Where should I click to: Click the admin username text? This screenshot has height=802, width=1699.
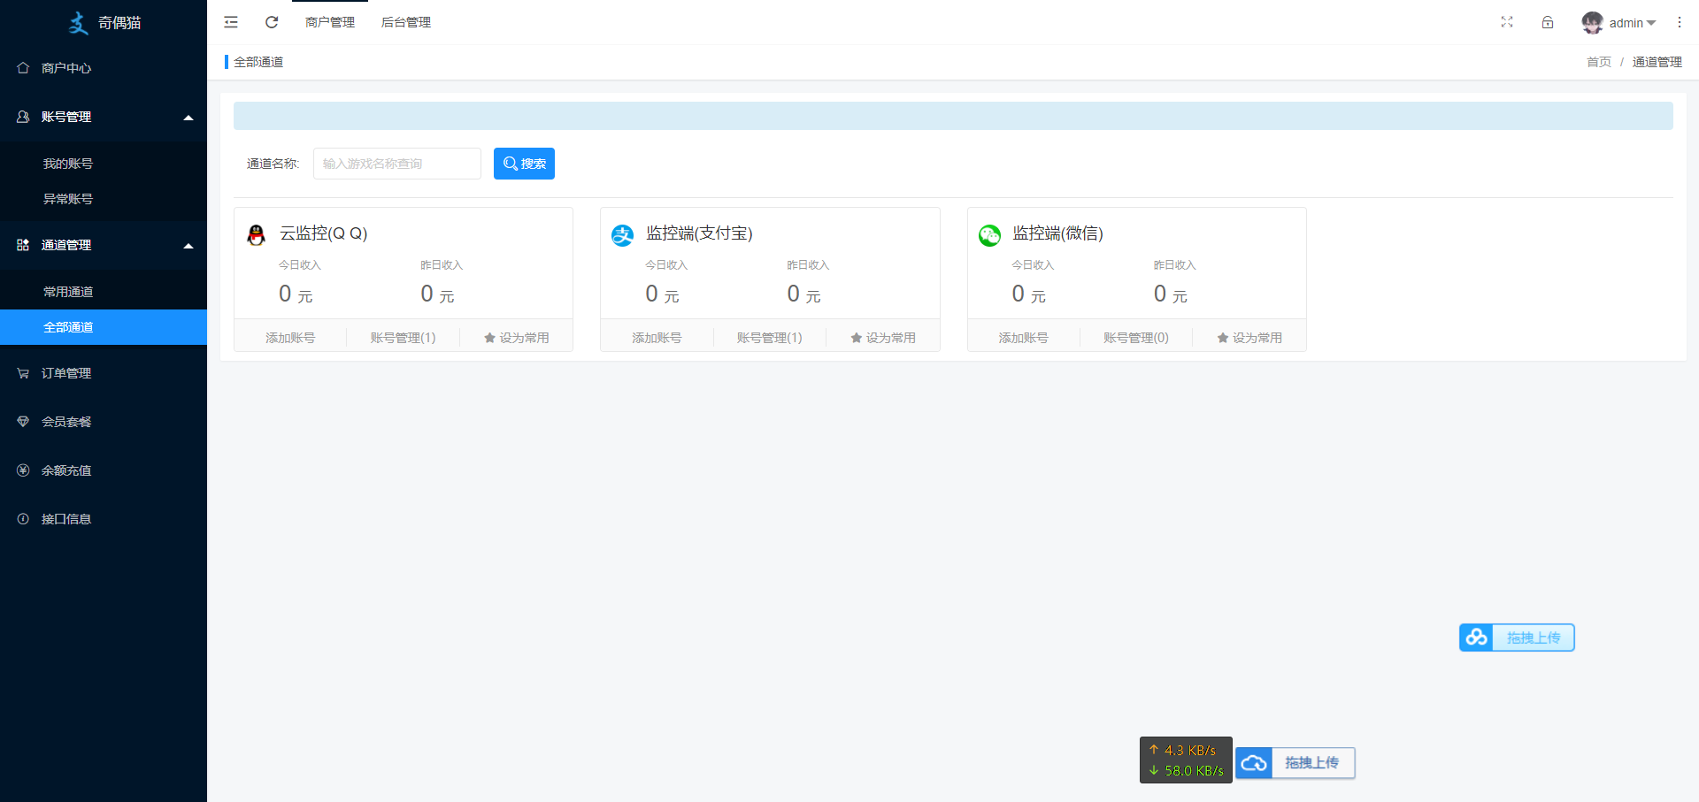coord(1626,23)
